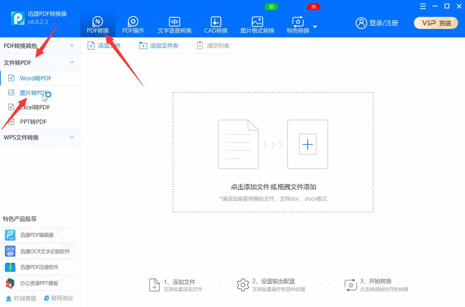
Task: Open 迅捷PDF编辑器 recommended product
Action: (39, 235)
